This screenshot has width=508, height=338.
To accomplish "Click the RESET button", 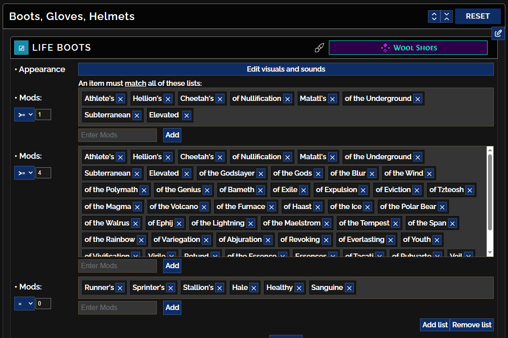I will coord(477,16).
